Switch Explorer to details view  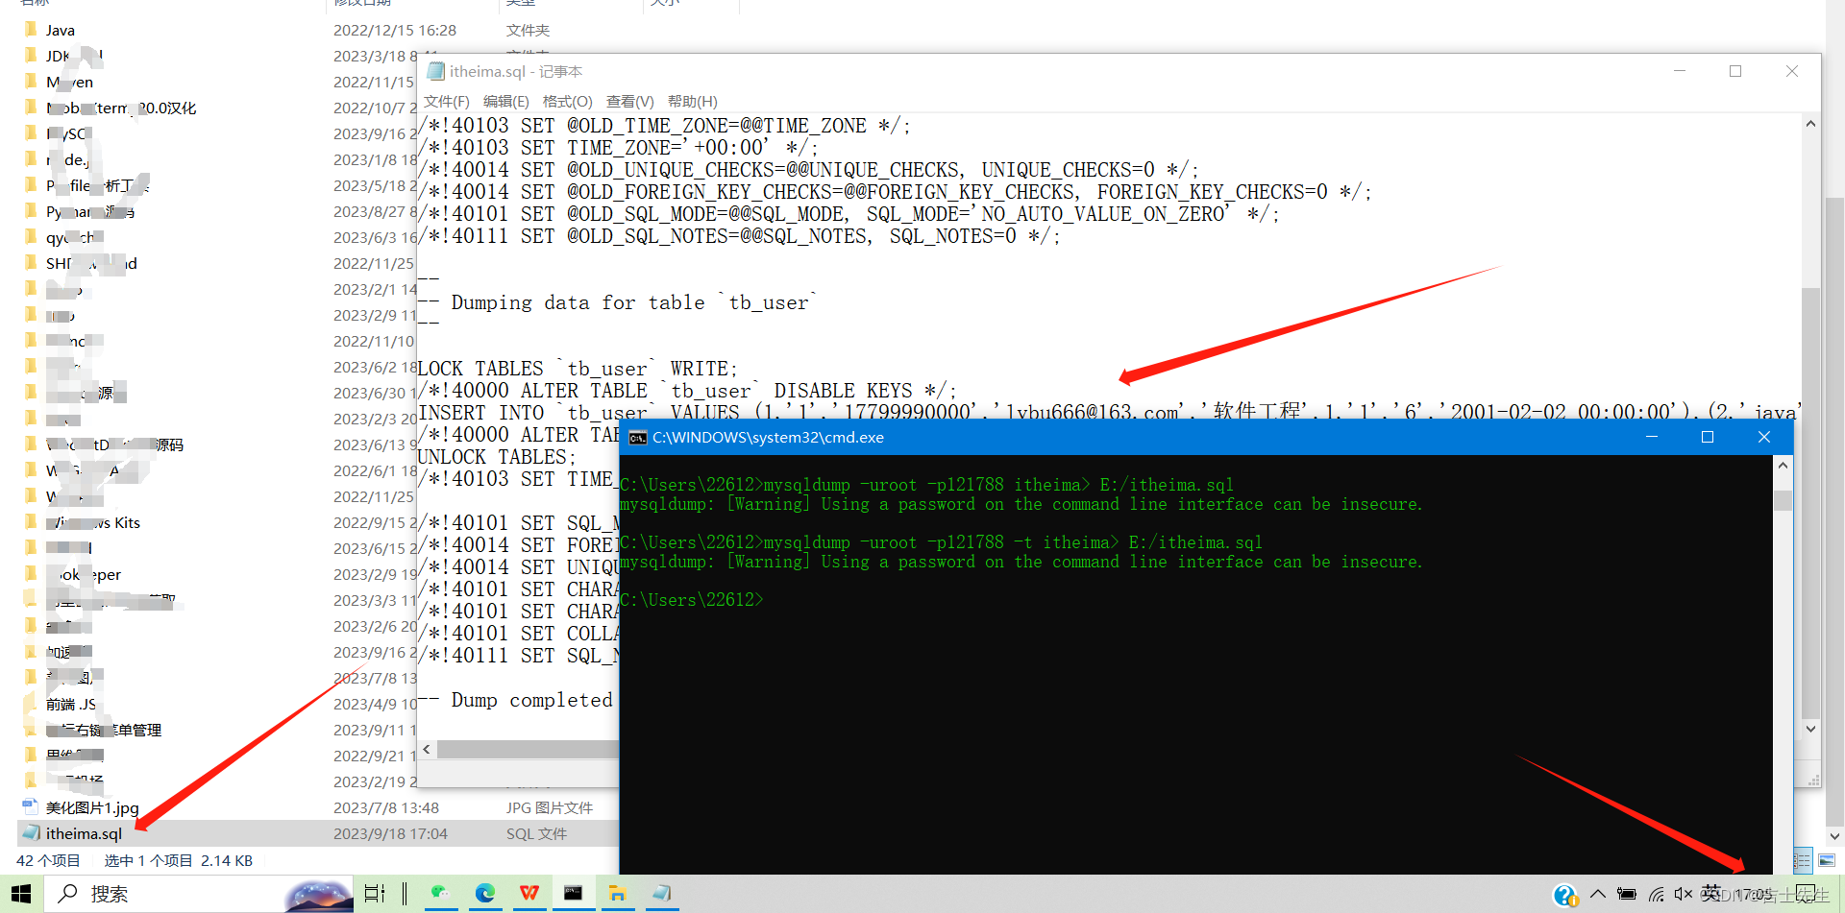1804,861
